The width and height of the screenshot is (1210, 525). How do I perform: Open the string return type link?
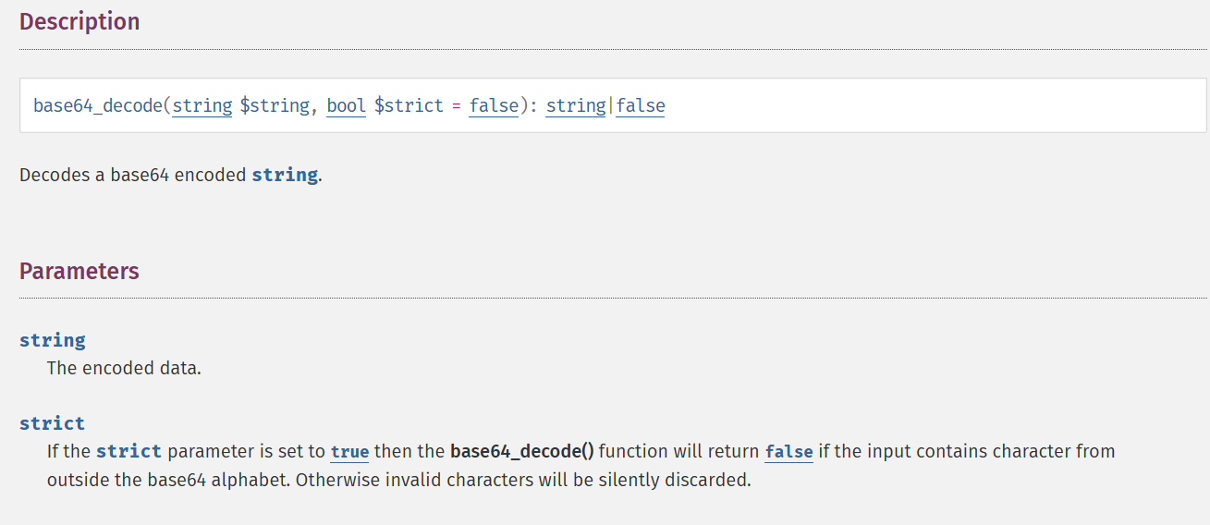pyautogui.click(x=576, y=105)
